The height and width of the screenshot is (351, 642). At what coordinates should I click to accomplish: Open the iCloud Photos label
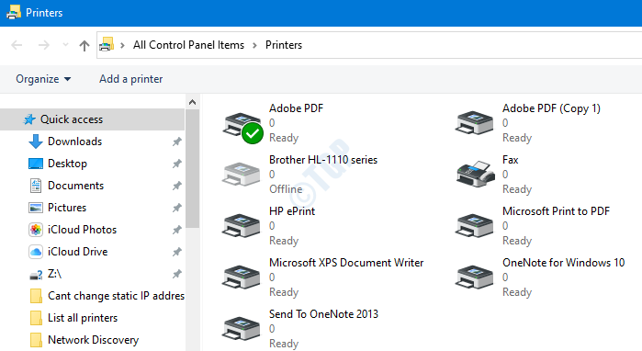(83, 230)
